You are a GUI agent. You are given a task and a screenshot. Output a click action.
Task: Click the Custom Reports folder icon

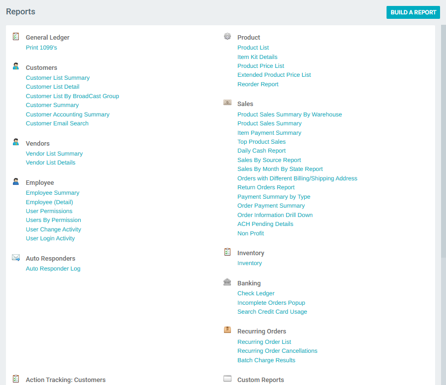pos(227,378)
